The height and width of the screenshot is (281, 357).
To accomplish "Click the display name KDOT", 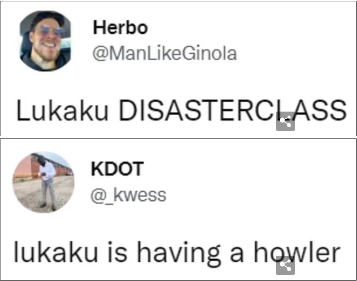I will coord(117,169).
